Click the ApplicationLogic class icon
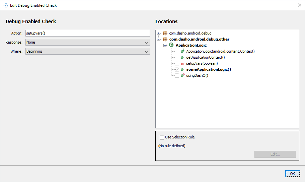 tap(171, 45)
